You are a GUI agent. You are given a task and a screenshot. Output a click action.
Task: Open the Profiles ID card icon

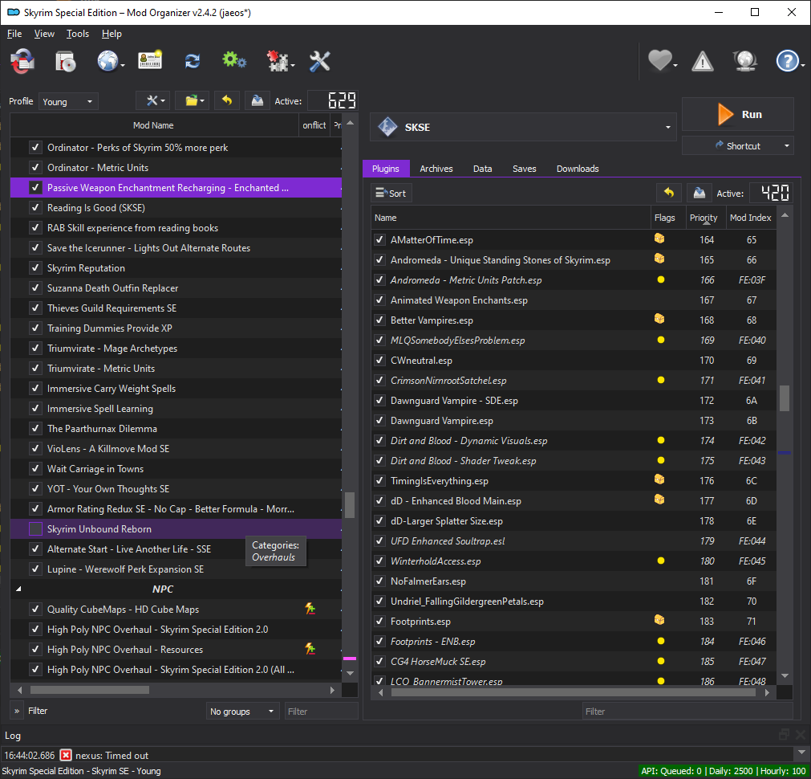click(x=150, y=60)
